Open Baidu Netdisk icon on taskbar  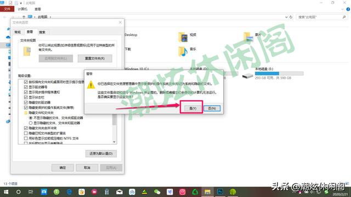pos(132,192)
